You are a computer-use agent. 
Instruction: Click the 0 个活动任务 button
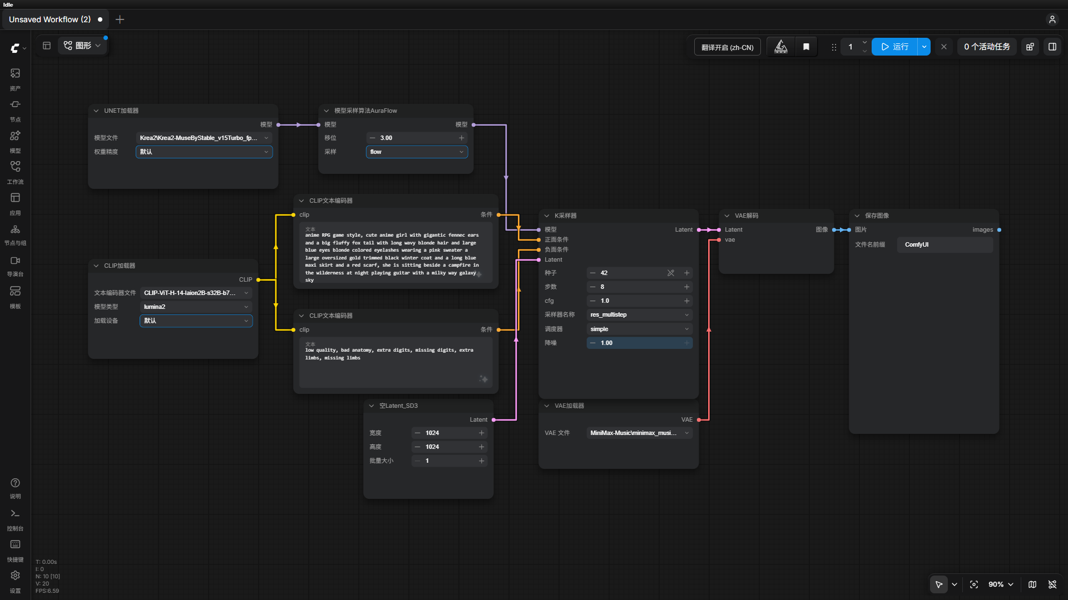tap(987, 47)
